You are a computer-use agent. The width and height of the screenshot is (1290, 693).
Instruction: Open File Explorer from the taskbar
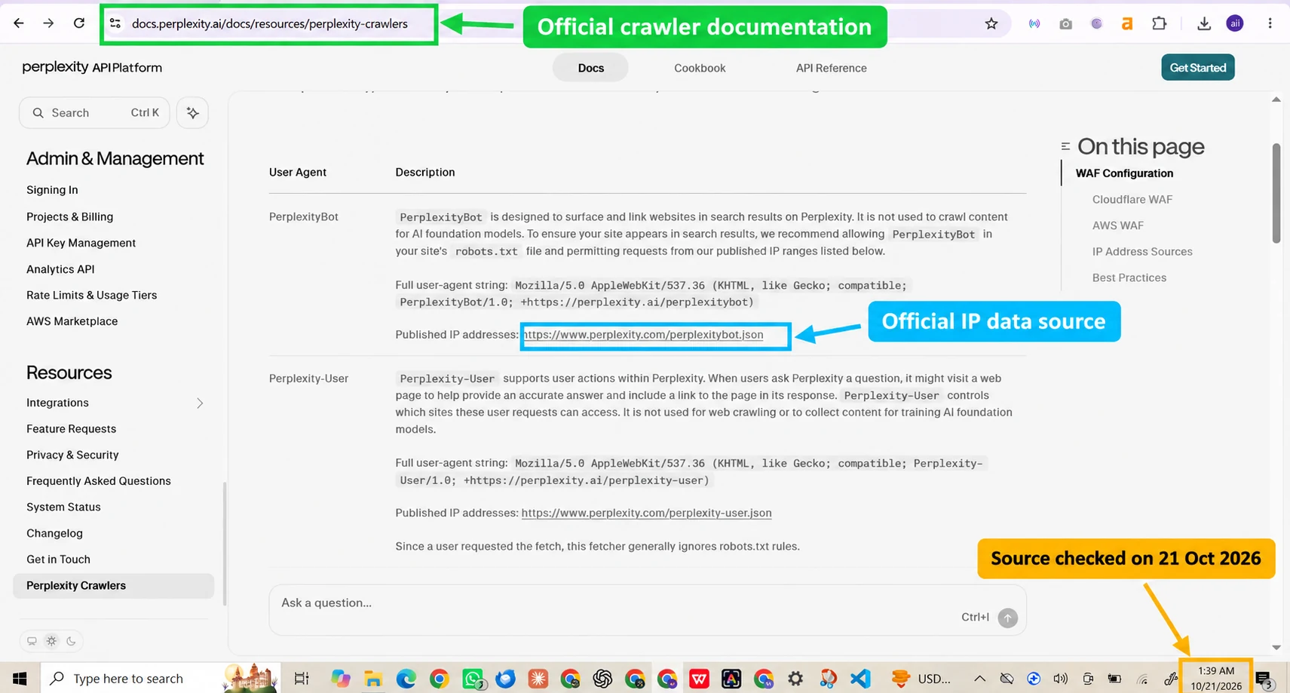[373, 679]
